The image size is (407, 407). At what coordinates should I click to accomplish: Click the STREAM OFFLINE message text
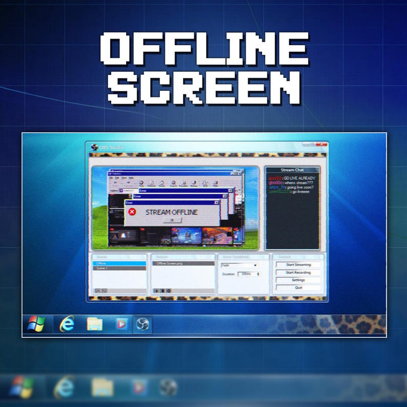pyautogui.click(x=171, y=212)
